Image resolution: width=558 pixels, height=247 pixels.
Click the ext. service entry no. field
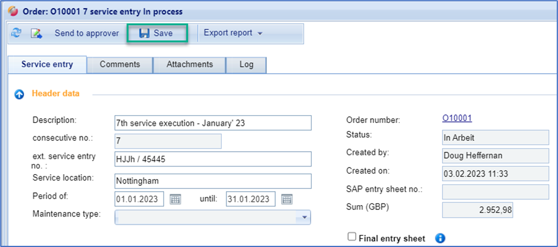click(x=213, y=159)
